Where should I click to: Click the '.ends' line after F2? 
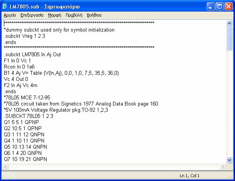10,91
